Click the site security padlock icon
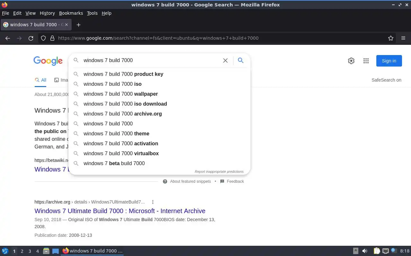The image size is (411, 256). 52,38
